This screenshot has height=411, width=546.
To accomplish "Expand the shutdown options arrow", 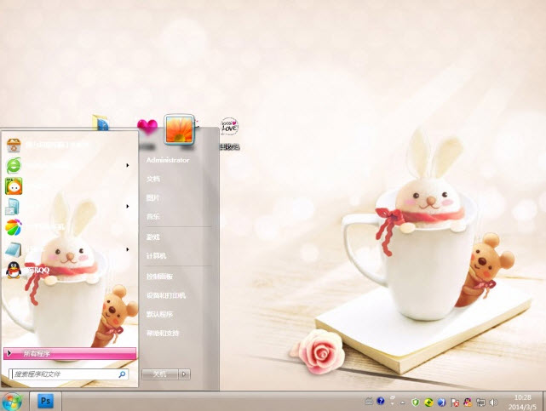I will tap(185, 374).
